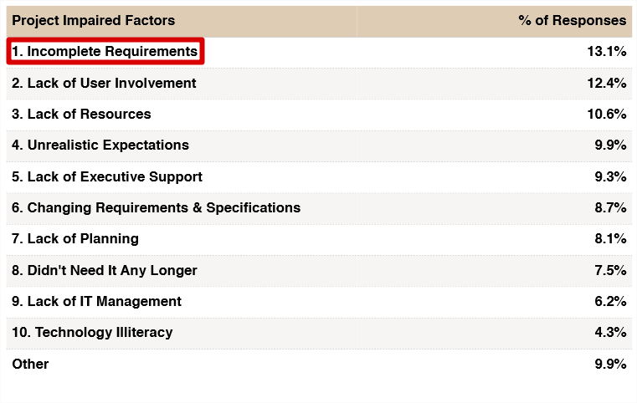The height and width of the screenshot is (403, 637).
Task: Click the 12.4% response value
Action: (606, 83)
